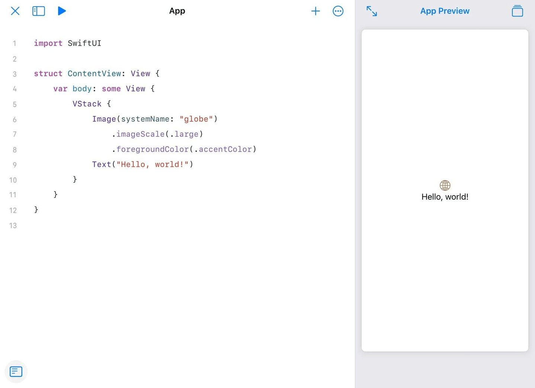Viewport: 535px width, 388px height.
Task: Tap the globe image in the preview
Action: tap(445, 185)
